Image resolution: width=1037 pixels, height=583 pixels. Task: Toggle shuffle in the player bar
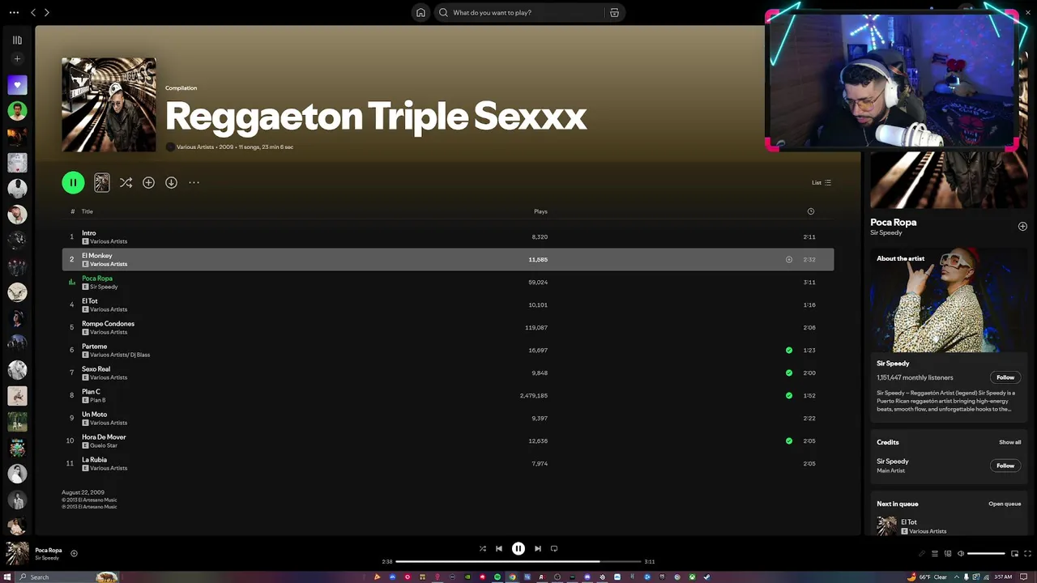coord(483,548)
